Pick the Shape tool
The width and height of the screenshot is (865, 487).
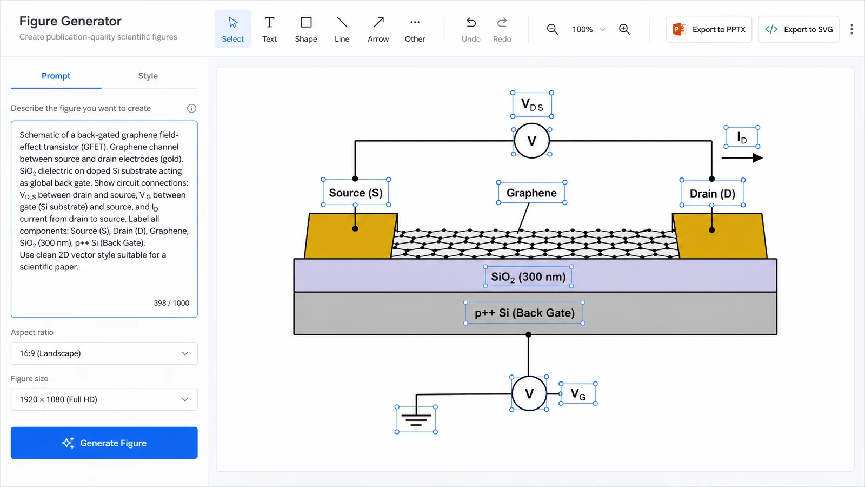click(x=306, y=29)
